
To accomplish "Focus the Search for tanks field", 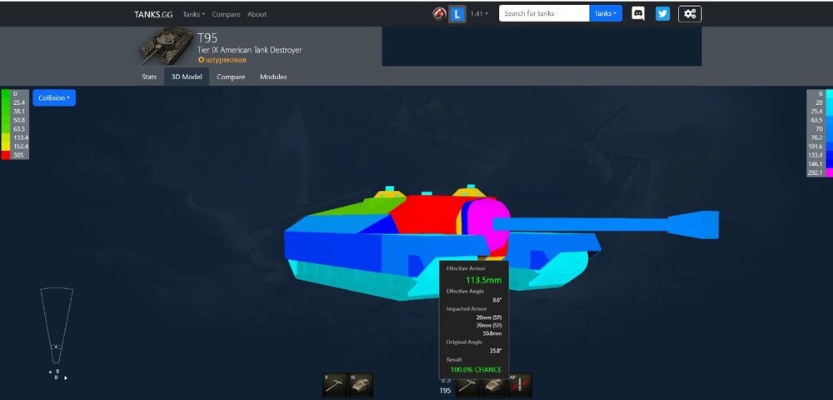I will (x=543, y=13).
